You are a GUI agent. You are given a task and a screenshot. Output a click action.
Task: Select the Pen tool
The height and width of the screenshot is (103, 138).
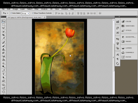tap(4, 71)
